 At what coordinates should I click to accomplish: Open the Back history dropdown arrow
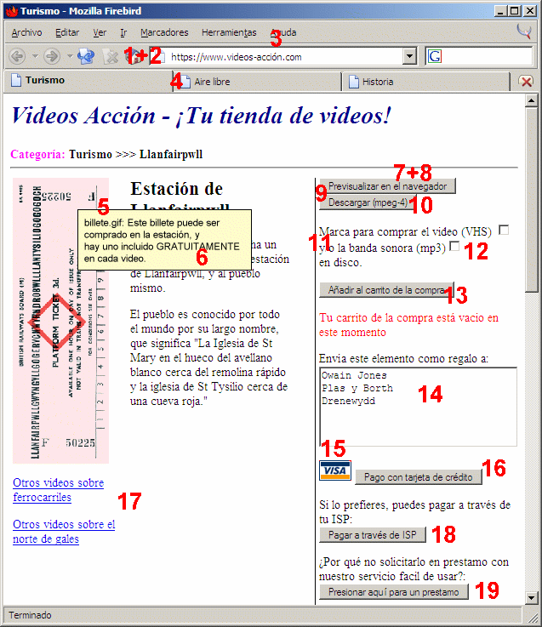(35, 56)
